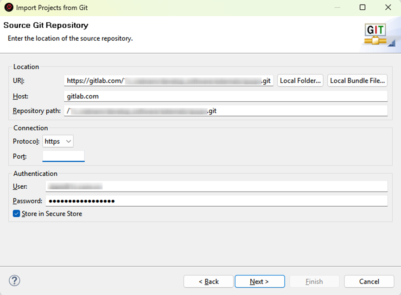Maximize the Import Projects dialog window

pos(363,7)
